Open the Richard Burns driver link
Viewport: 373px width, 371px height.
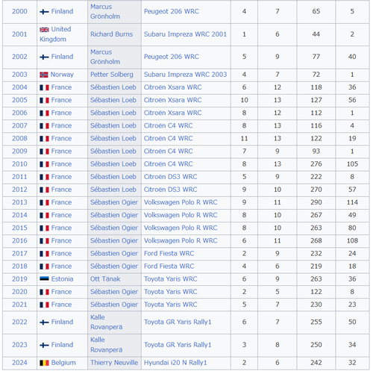point(111,34)
